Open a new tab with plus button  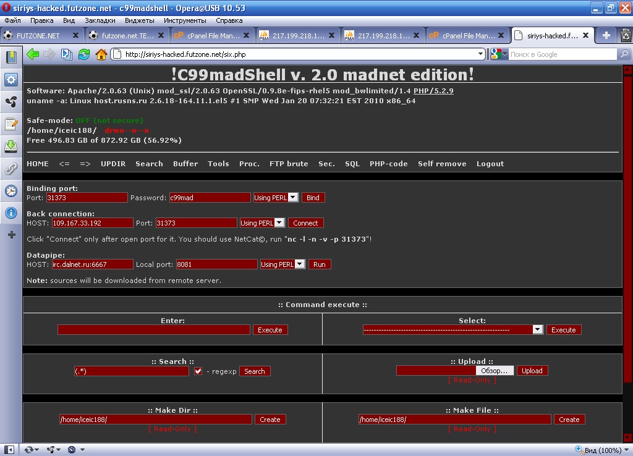coord(606,35)
